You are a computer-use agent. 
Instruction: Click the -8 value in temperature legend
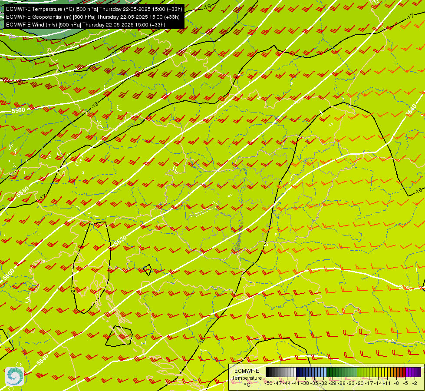point(396,383)
